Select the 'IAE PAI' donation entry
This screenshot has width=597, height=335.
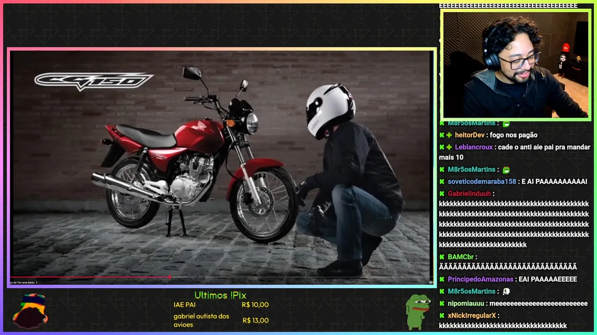185,305
